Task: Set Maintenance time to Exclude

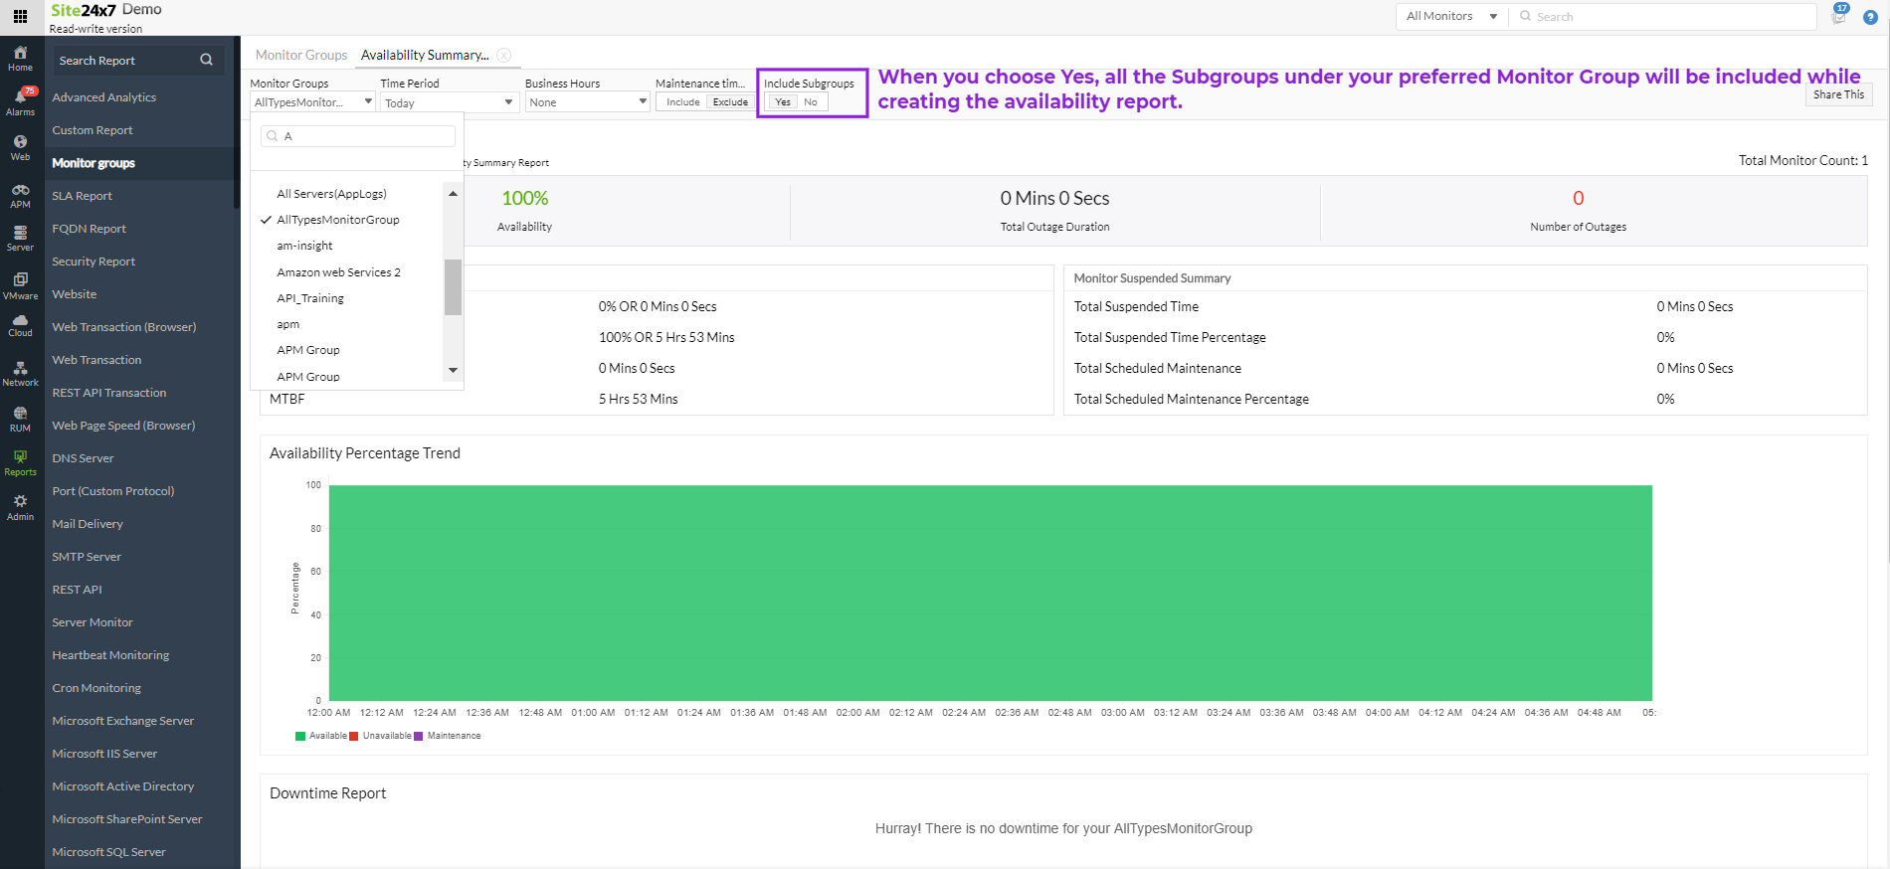Action: (x=730, y=101)
